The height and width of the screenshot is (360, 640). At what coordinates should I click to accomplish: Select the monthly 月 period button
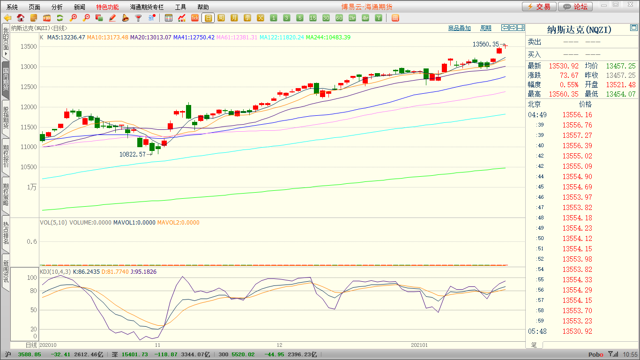pyautogui.click(x=234, y=18)
